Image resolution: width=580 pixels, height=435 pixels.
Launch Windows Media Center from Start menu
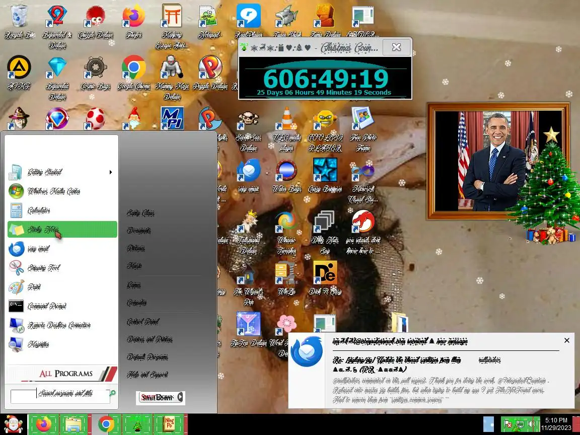pyautogui.click(x=62, y=191)
